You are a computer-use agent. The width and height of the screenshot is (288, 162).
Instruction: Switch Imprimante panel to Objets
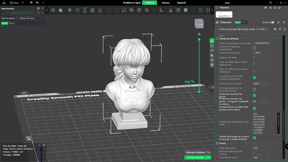coord(11,23)
